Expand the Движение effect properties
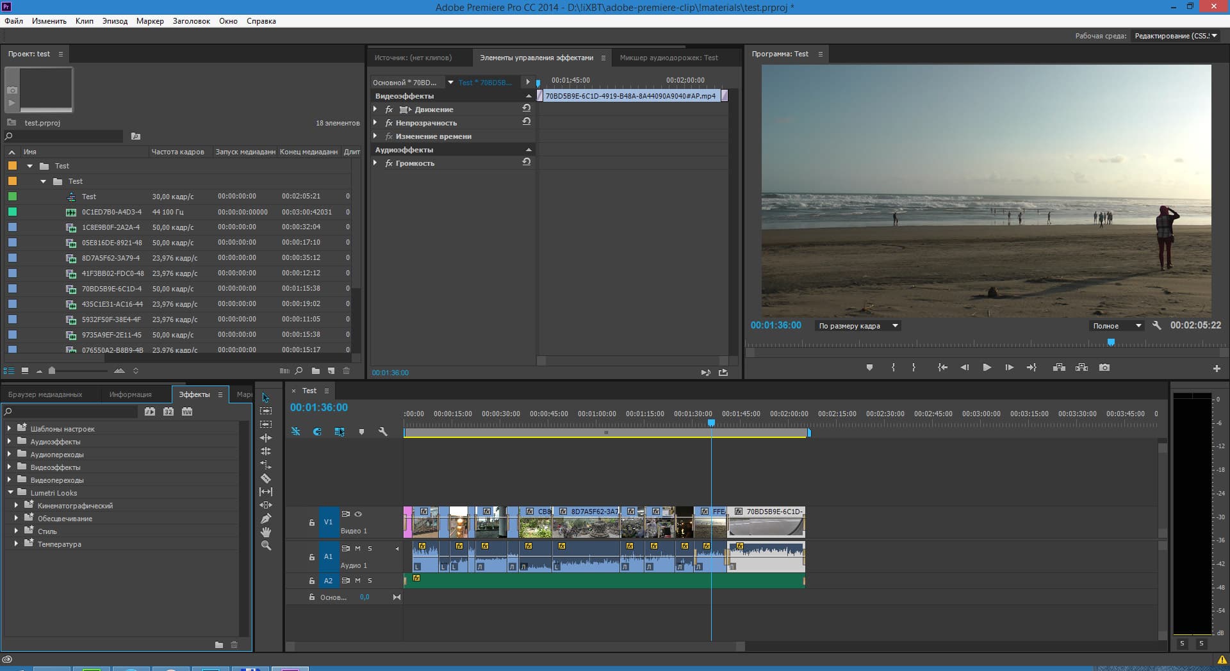This screenshot has width=1230, height=671. [x=375, y=109]
